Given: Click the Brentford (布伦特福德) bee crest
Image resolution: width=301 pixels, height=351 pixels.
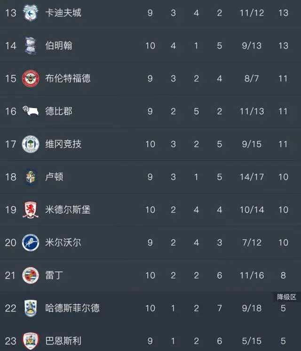Looking at the screenshot, I should (31, 79).
